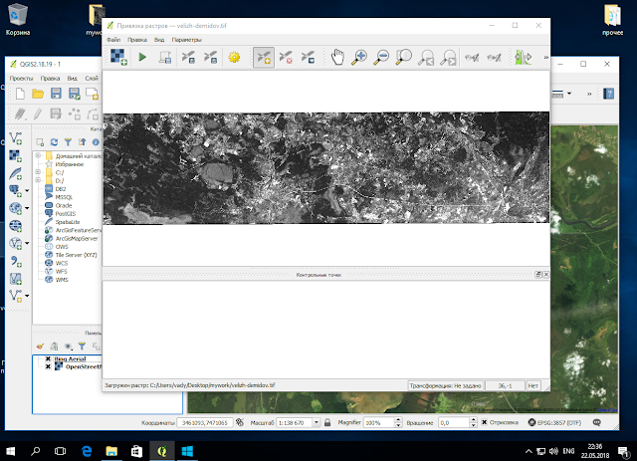This screenshot has height=461, width=637.
Task: Open transformation settings yellow gear icon
Action: (234, 57)
